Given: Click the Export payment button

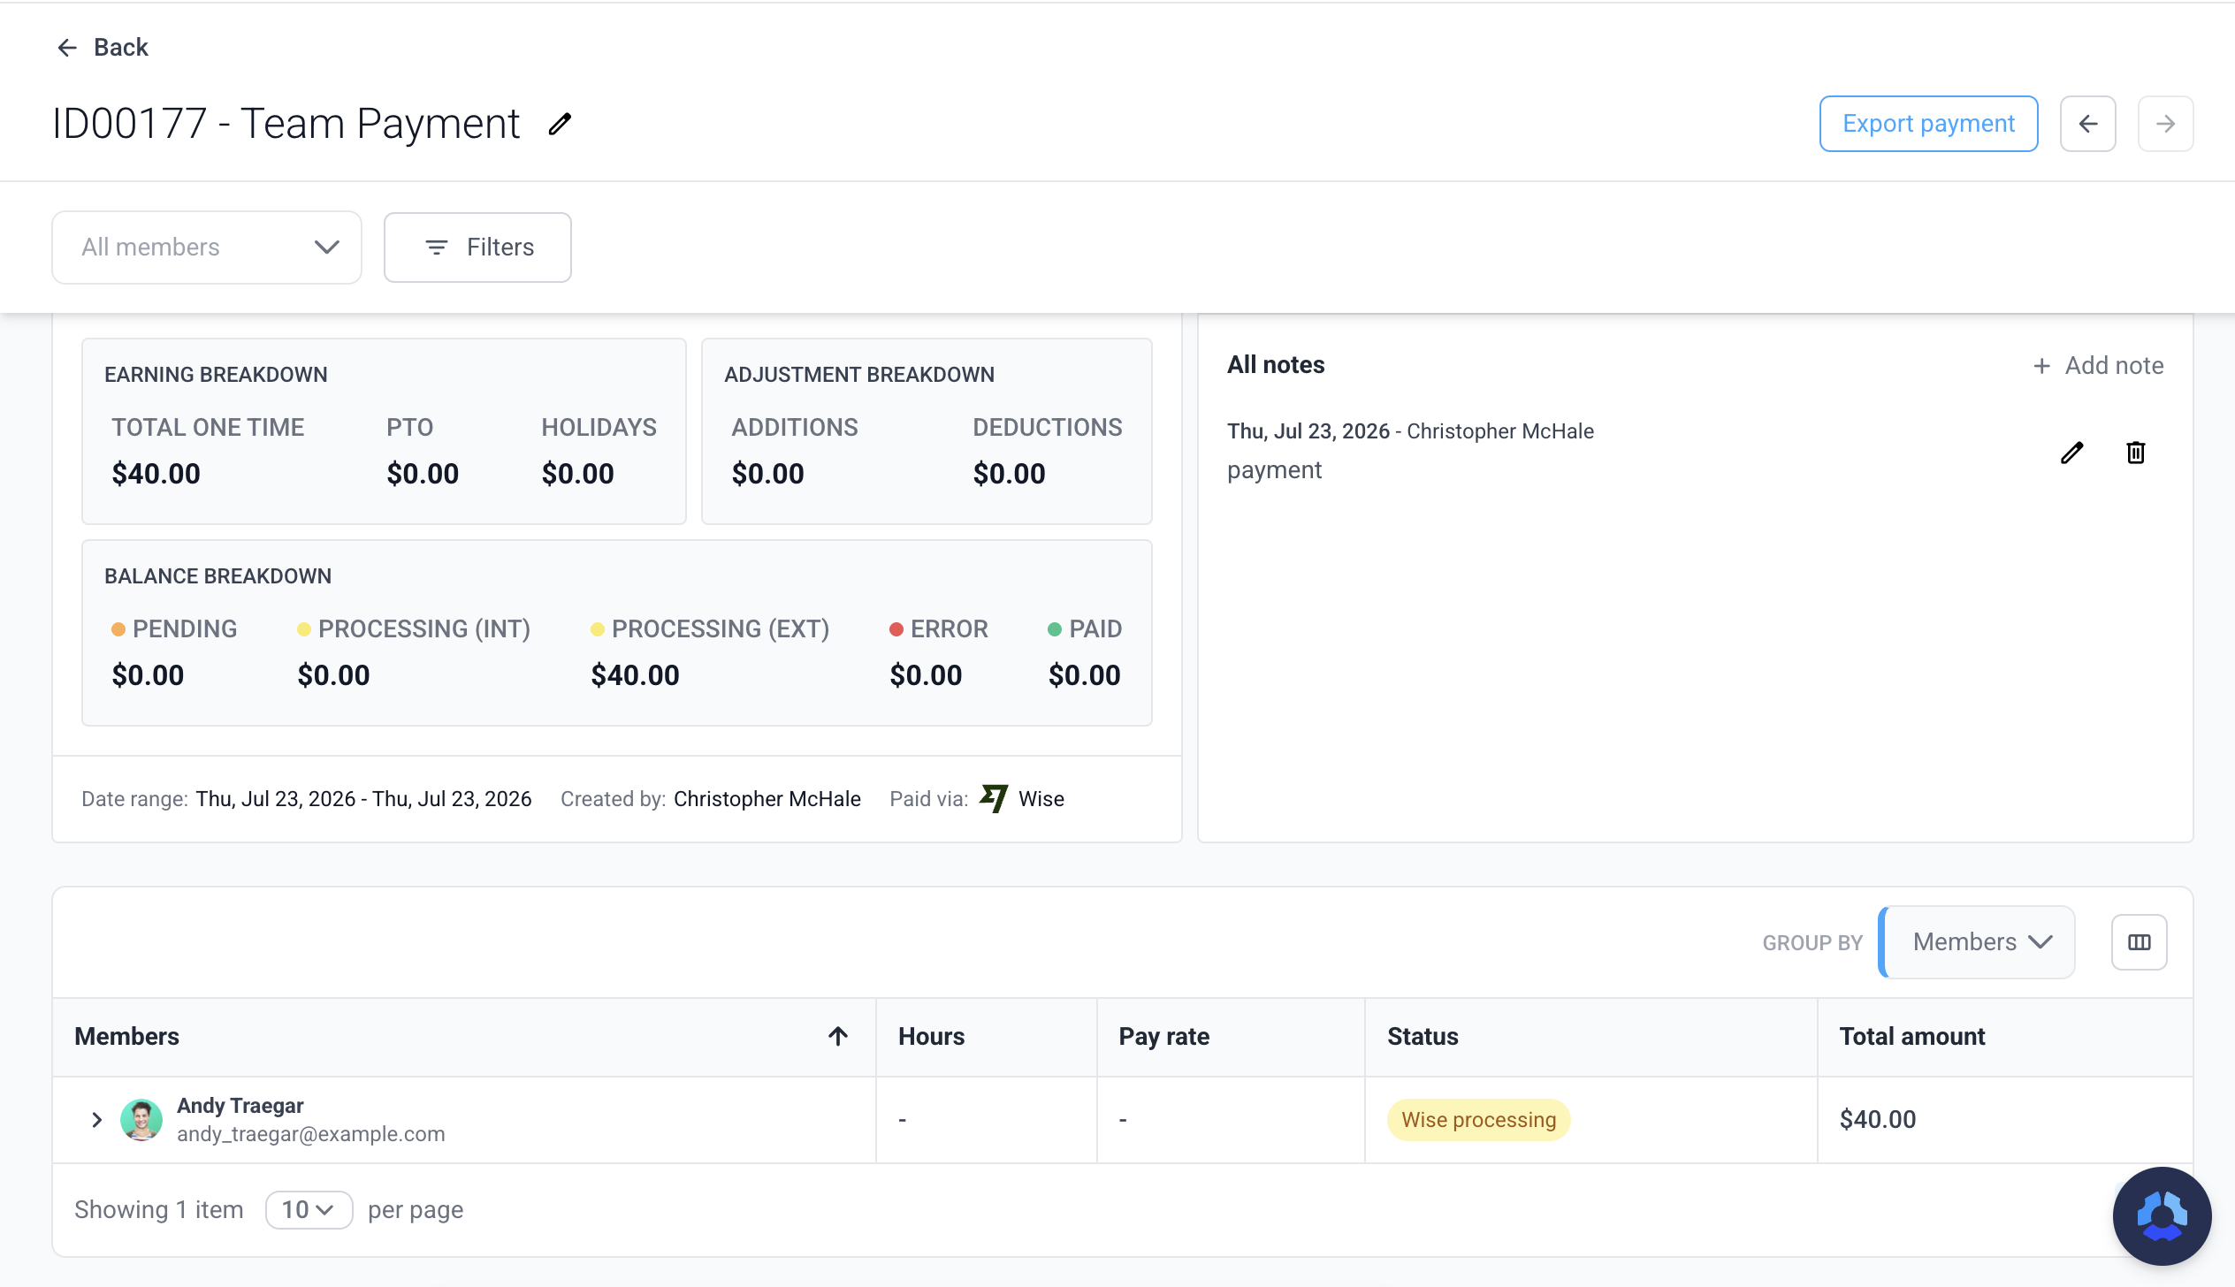Looking at the screenshot, I should pos(1928,124).
